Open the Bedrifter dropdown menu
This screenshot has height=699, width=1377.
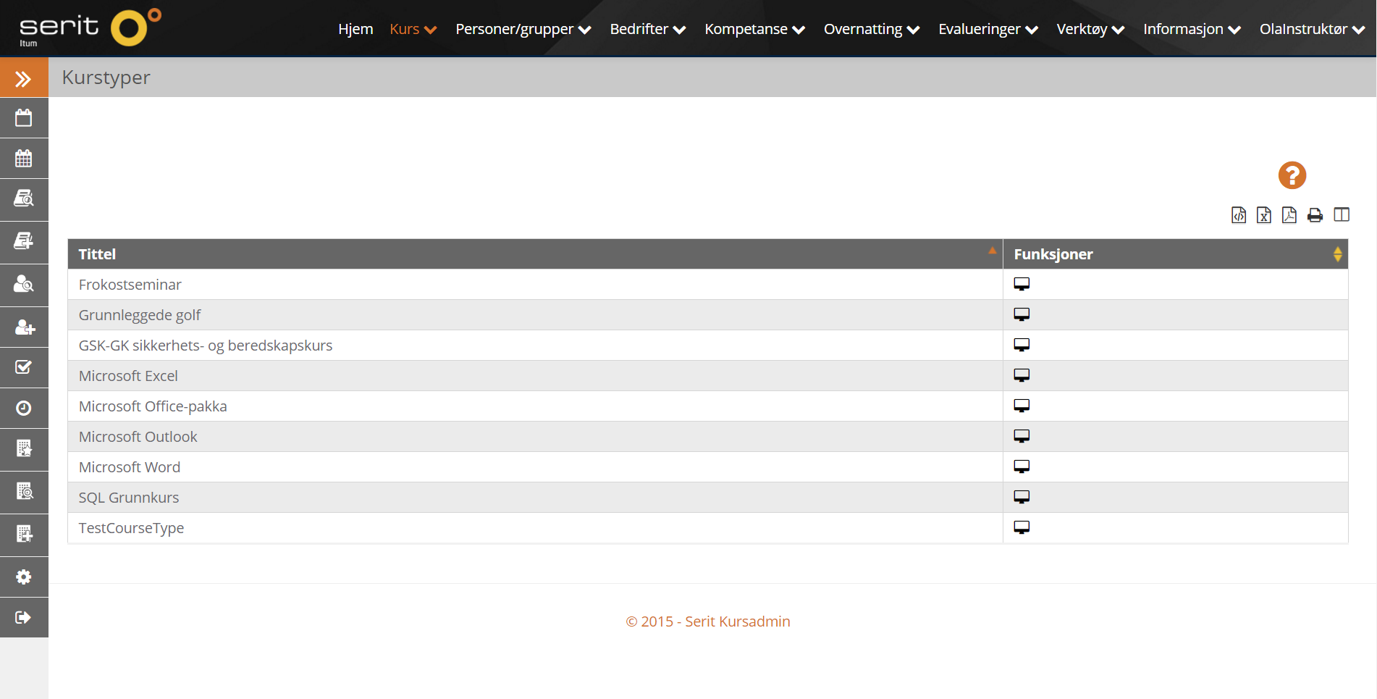coord(648,29)
